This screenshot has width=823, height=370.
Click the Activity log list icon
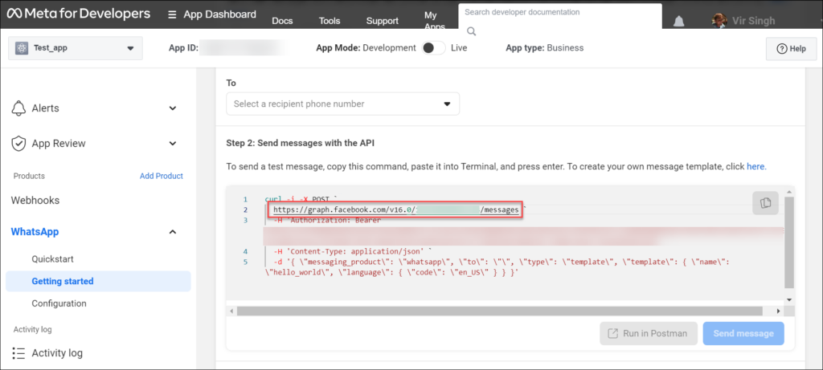tap(18, 352)
